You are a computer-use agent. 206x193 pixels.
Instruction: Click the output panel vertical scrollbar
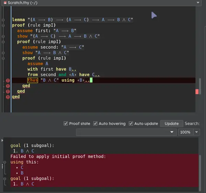(x=200, y=173)
